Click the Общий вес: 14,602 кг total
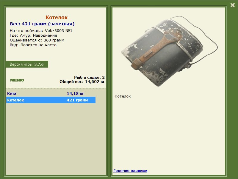 [x=82, y=82]
